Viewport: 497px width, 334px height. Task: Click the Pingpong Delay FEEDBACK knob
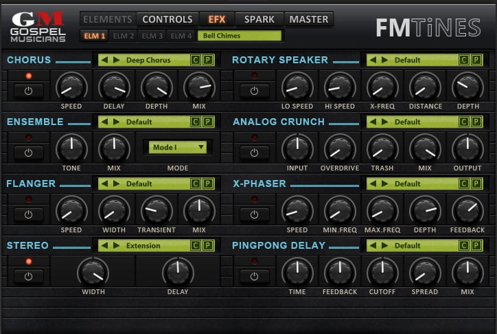(340, 272)
